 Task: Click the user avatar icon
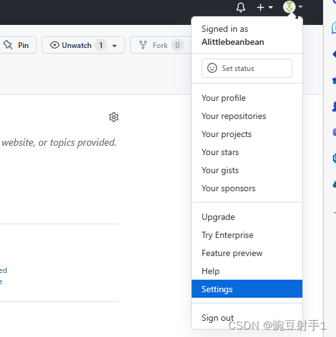point(289,7)
